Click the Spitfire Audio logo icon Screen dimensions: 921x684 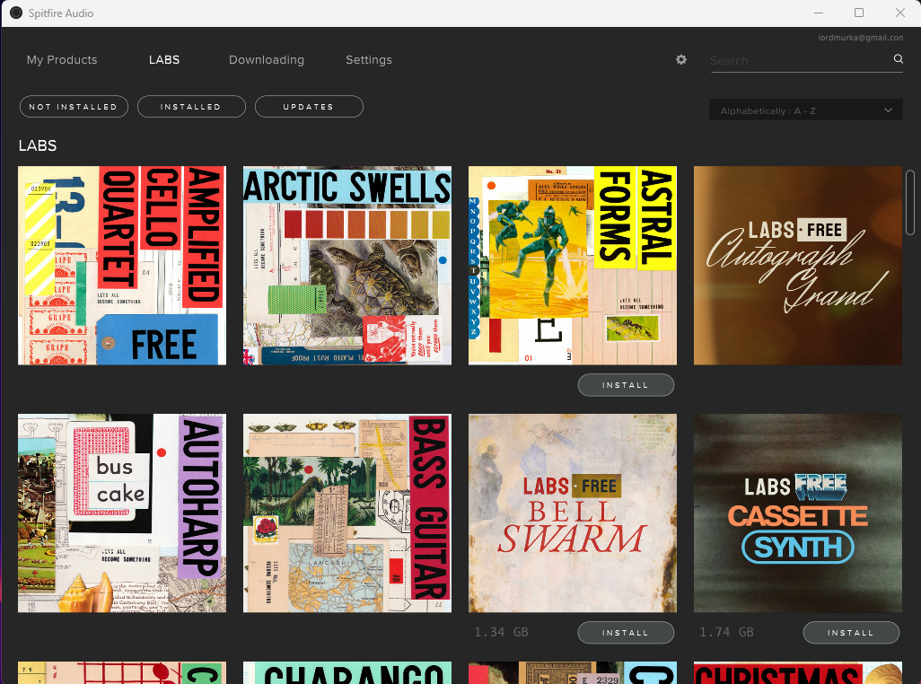[16, 13]
